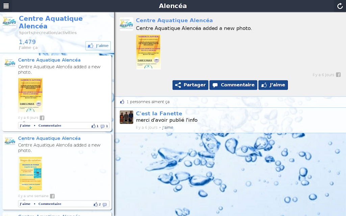This screenshot has width=346, height=216.
Task: Like the comment by C'est la Fanette
Action: pyautogui.click(x=168, y=127)
